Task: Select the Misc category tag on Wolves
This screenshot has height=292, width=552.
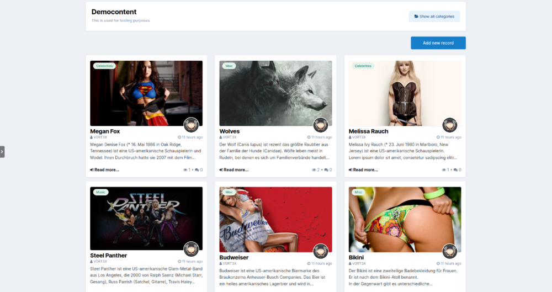Action: pos(229,66)
